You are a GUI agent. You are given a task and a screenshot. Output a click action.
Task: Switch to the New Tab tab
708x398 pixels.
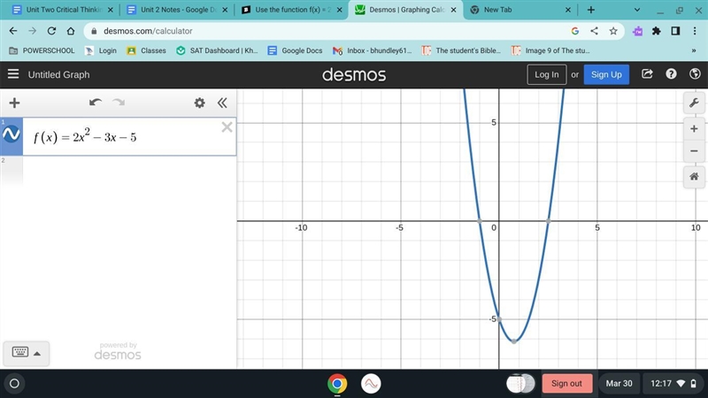[x=519, y=10]
